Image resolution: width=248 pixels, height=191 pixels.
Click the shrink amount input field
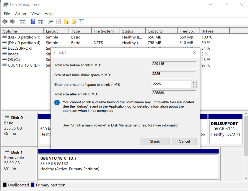click(171, 84)
